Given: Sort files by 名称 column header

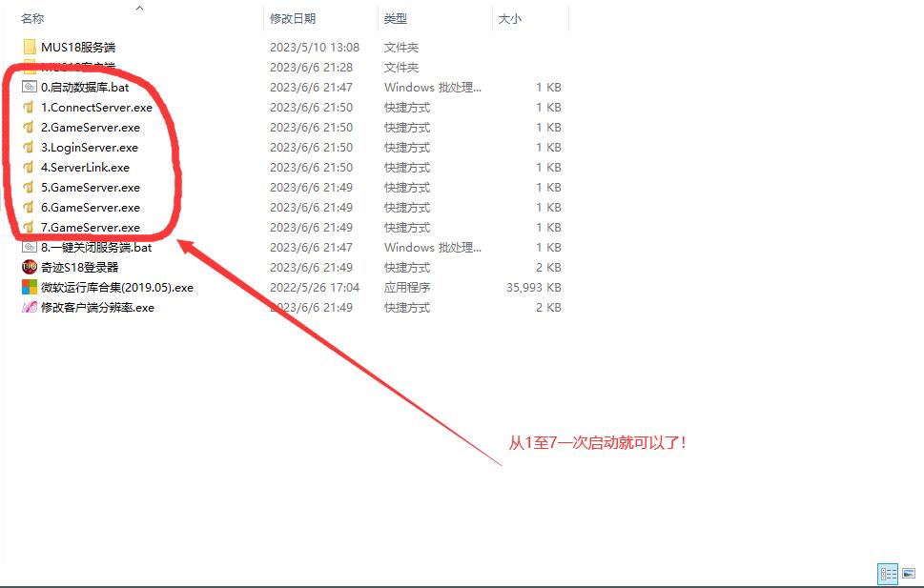Looking at the screenshot, I should (x=32, y=18).
